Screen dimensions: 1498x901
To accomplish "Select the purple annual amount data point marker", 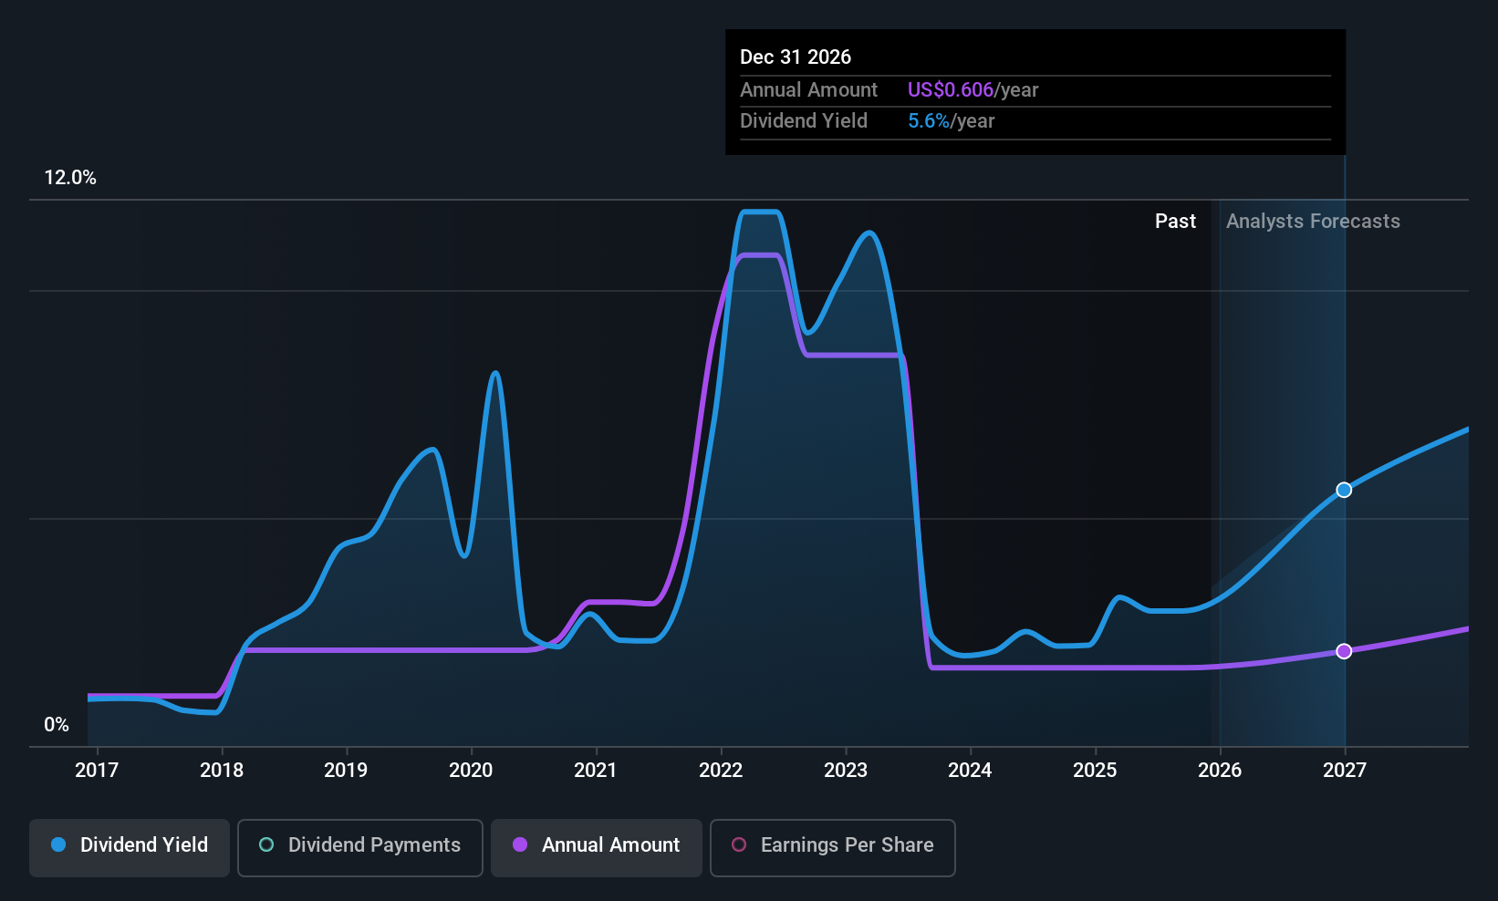I will coord(1344,651).
